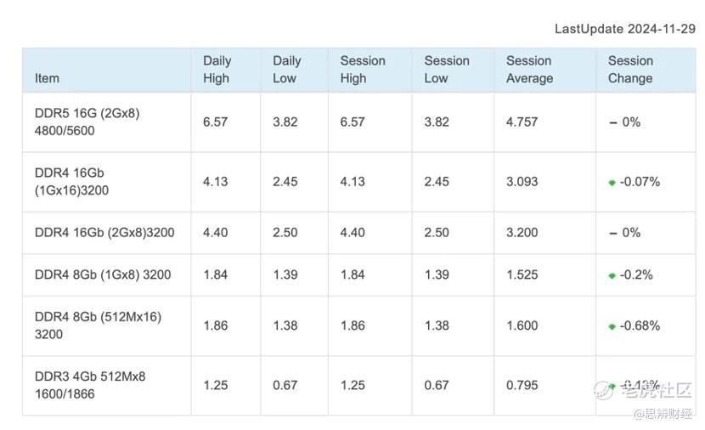The height and width of the screenshot is (430, 705).
Task: Click the Item column header
Action: (48, 78)
